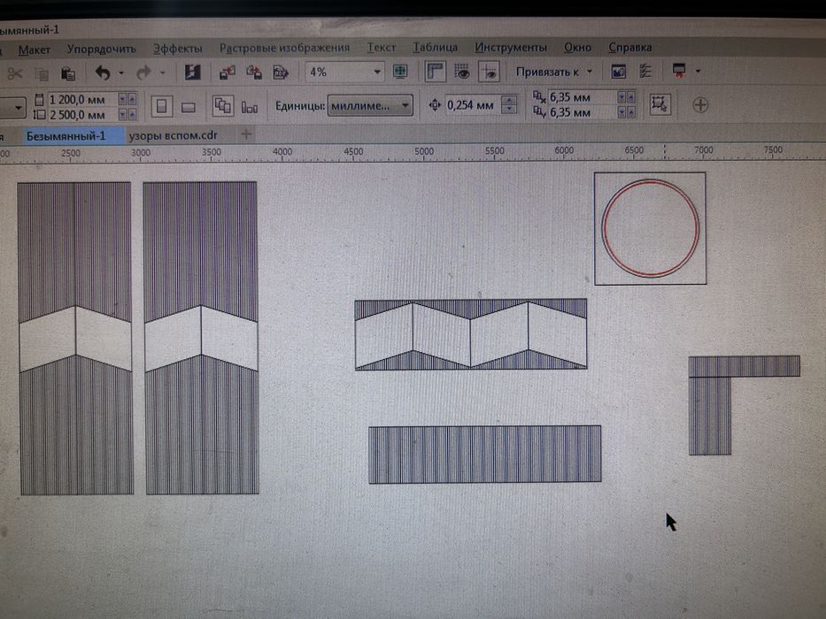Undo the last action
The width and height of the screenshot is (826, 619).
[103, 73]
